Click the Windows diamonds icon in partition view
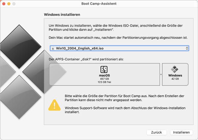This screenshot has width=198, height=140. click(x=175, y=69)
